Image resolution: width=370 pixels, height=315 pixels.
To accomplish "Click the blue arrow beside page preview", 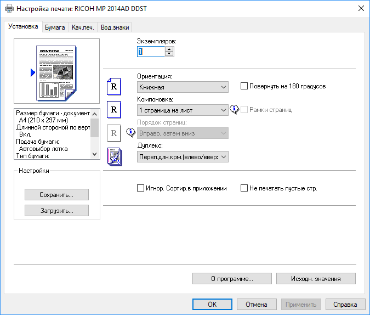I will click(x=32, y=72).
